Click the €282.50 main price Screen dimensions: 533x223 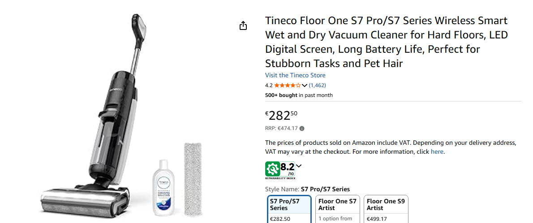[x=281, y=116]
